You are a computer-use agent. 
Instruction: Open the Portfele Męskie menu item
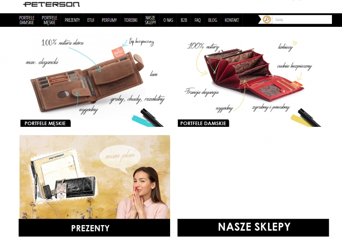click(50, 20)
